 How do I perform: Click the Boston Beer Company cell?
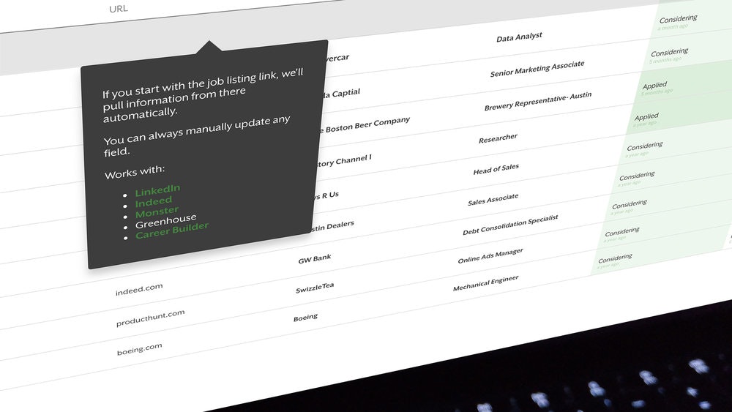(365, 124)
